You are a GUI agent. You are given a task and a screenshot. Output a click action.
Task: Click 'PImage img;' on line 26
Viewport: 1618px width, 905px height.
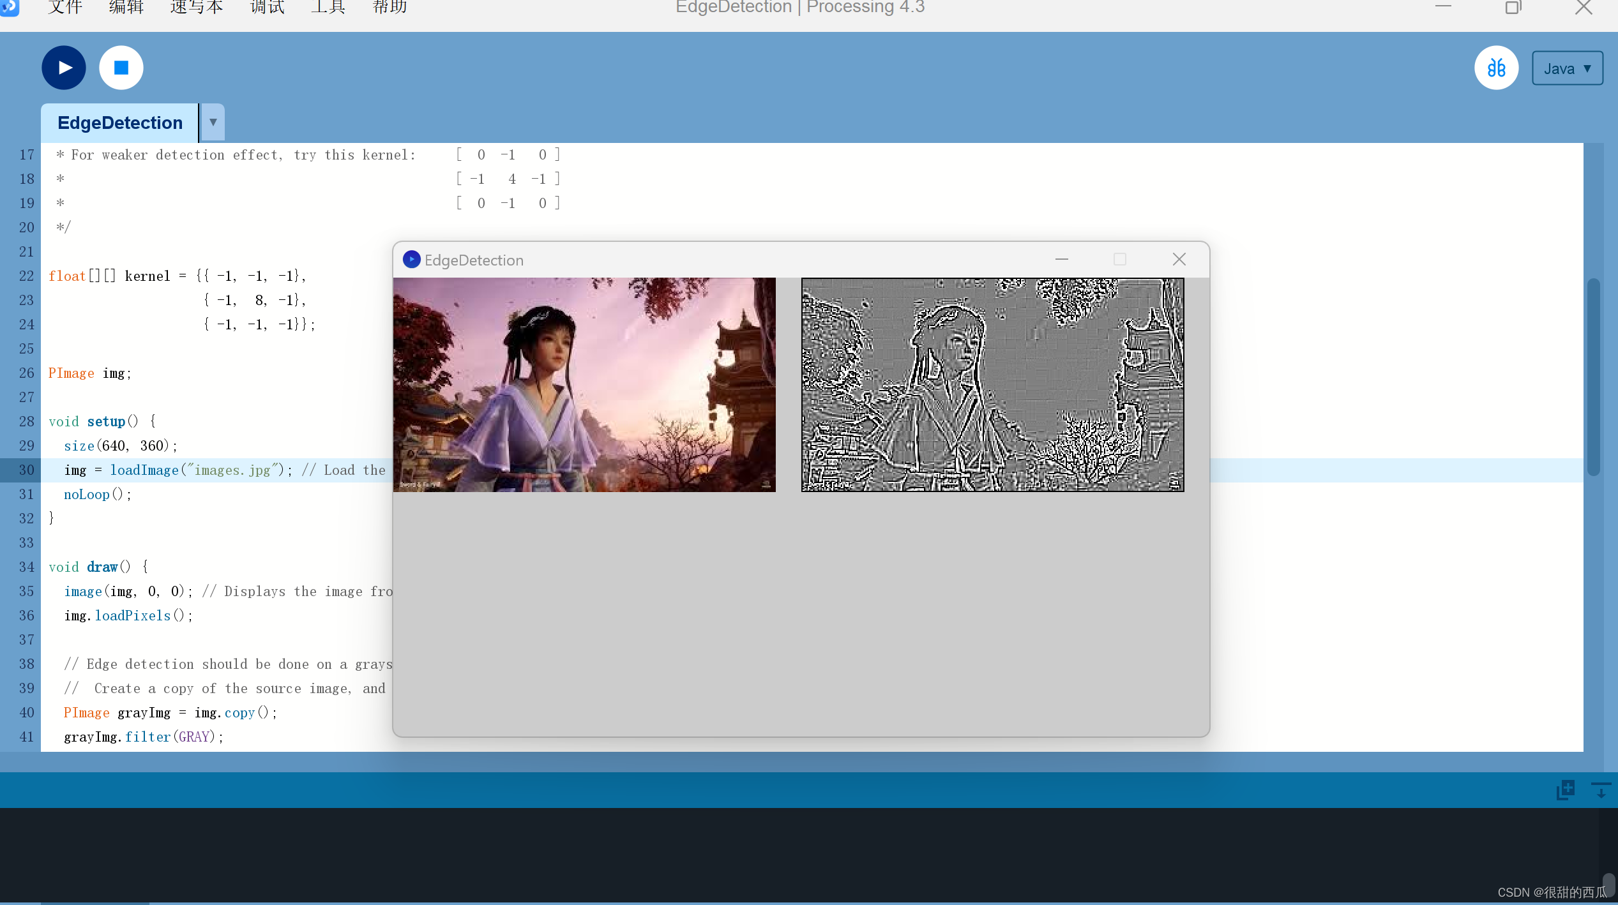point(90,373)
